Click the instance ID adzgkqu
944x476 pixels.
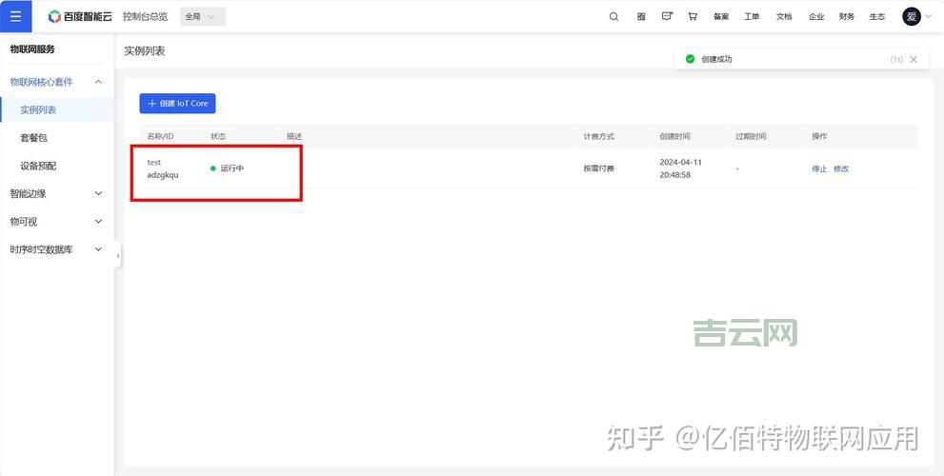click(x=163, y=175)
